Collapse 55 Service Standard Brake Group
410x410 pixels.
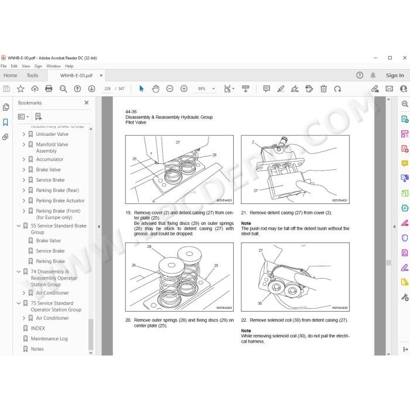tap(19, 225)
